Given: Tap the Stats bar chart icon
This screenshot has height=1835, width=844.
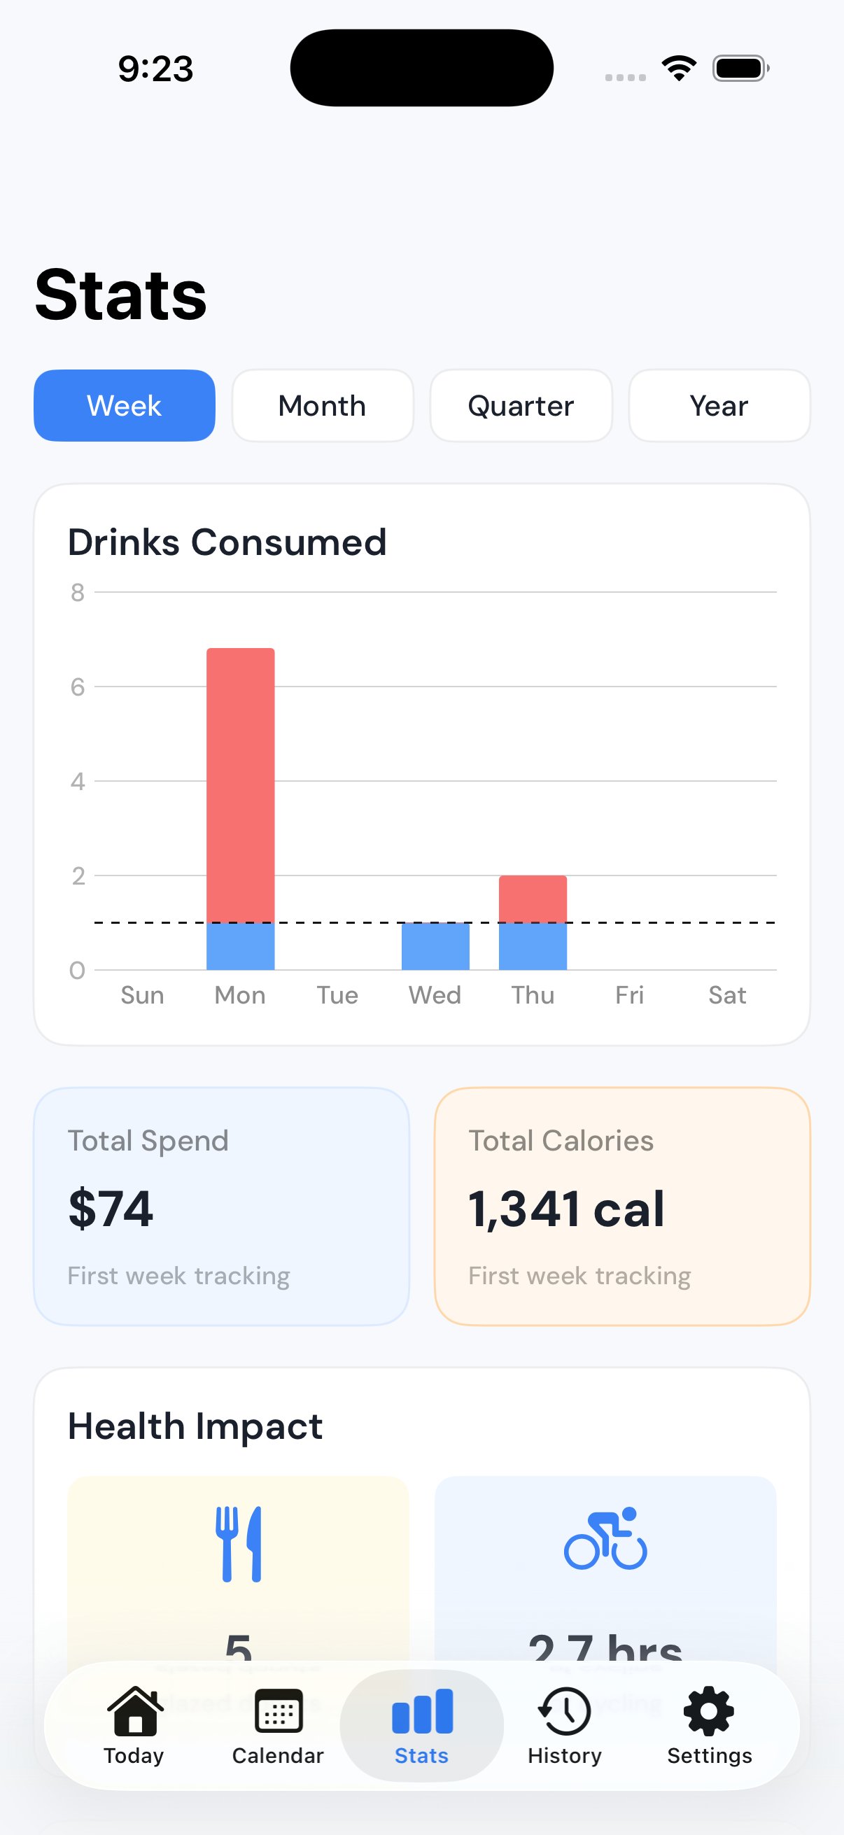Looking at the screenshot, I should click(421, 1710).
